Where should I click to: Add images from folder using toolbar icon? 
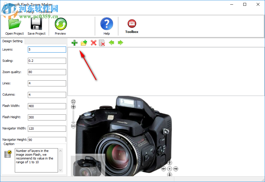pyautogui.click(x=84, y=42)
